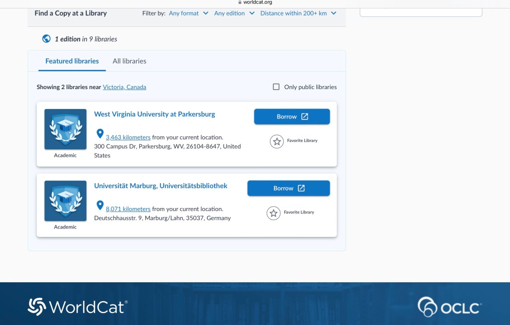Favorite the Universität Marburg library
510x325 pixels.
(x=273, y=213)
